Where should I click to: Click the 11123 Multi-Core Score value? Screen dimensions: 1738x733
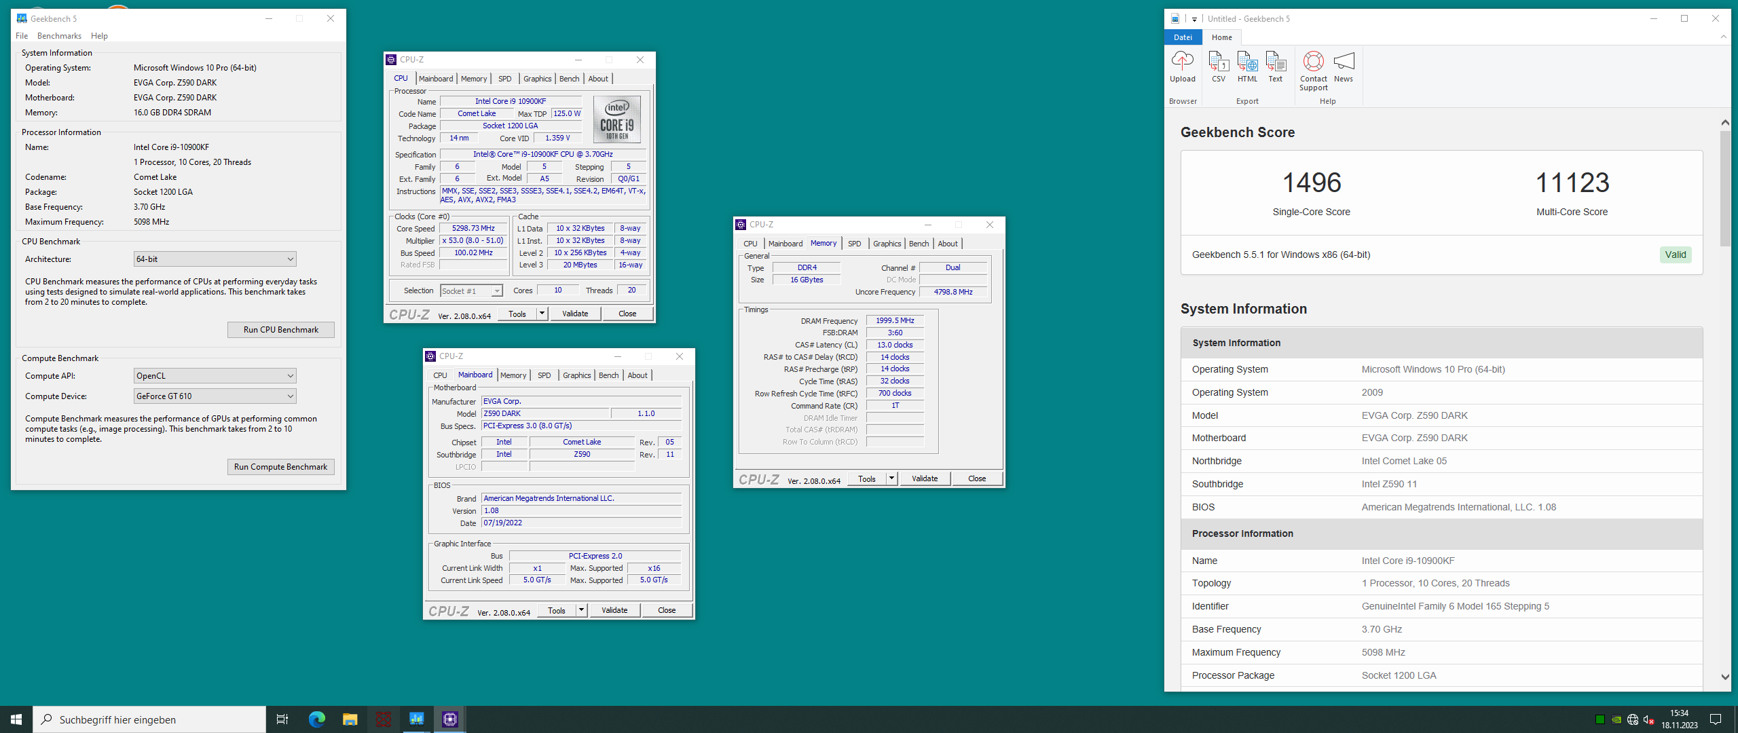[1572, 183]
